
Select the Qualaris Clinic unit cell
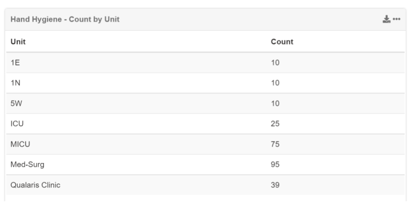35,185
